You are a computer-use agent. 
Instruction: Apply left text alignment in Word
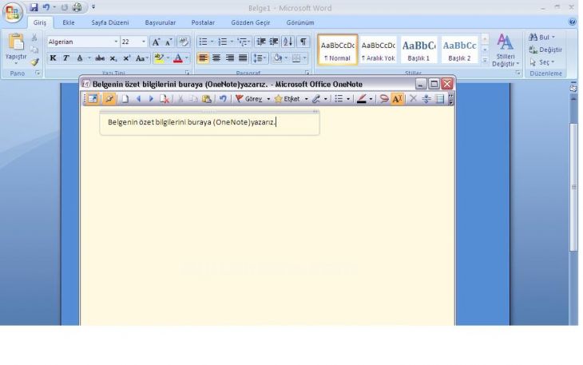point(203,58)
